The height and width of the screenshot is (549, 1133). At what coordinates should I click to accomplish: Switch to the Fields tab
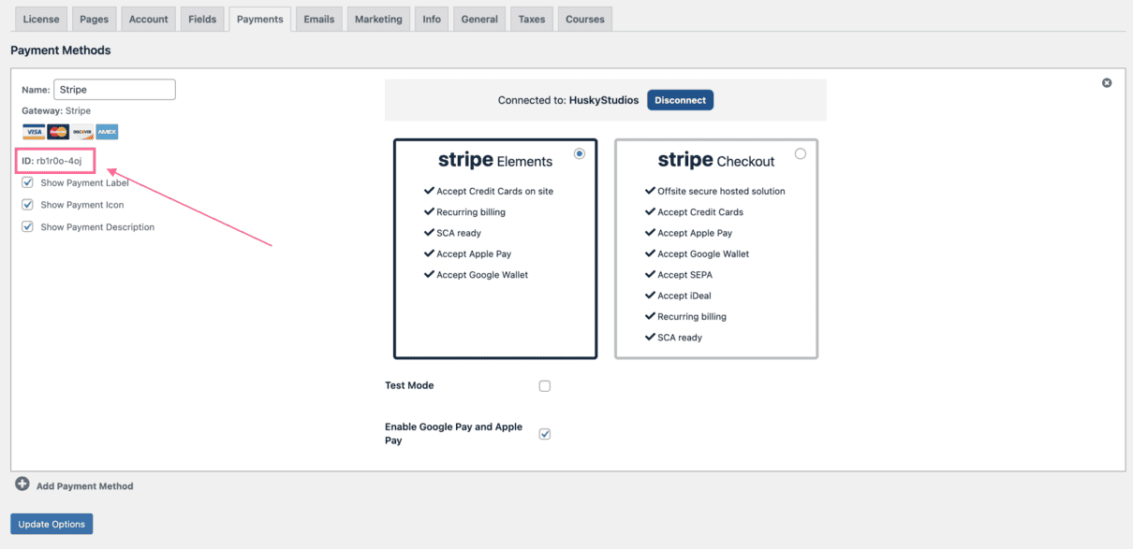click(202, 19)
